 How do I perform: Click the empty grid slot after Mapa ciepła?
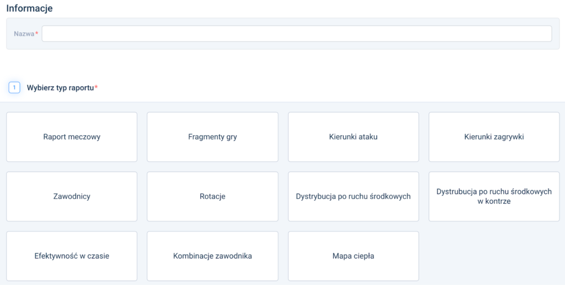494,256
